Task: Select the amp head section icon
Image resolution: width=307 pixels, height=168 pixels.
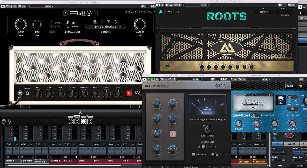Action: [x=74, y=13]
